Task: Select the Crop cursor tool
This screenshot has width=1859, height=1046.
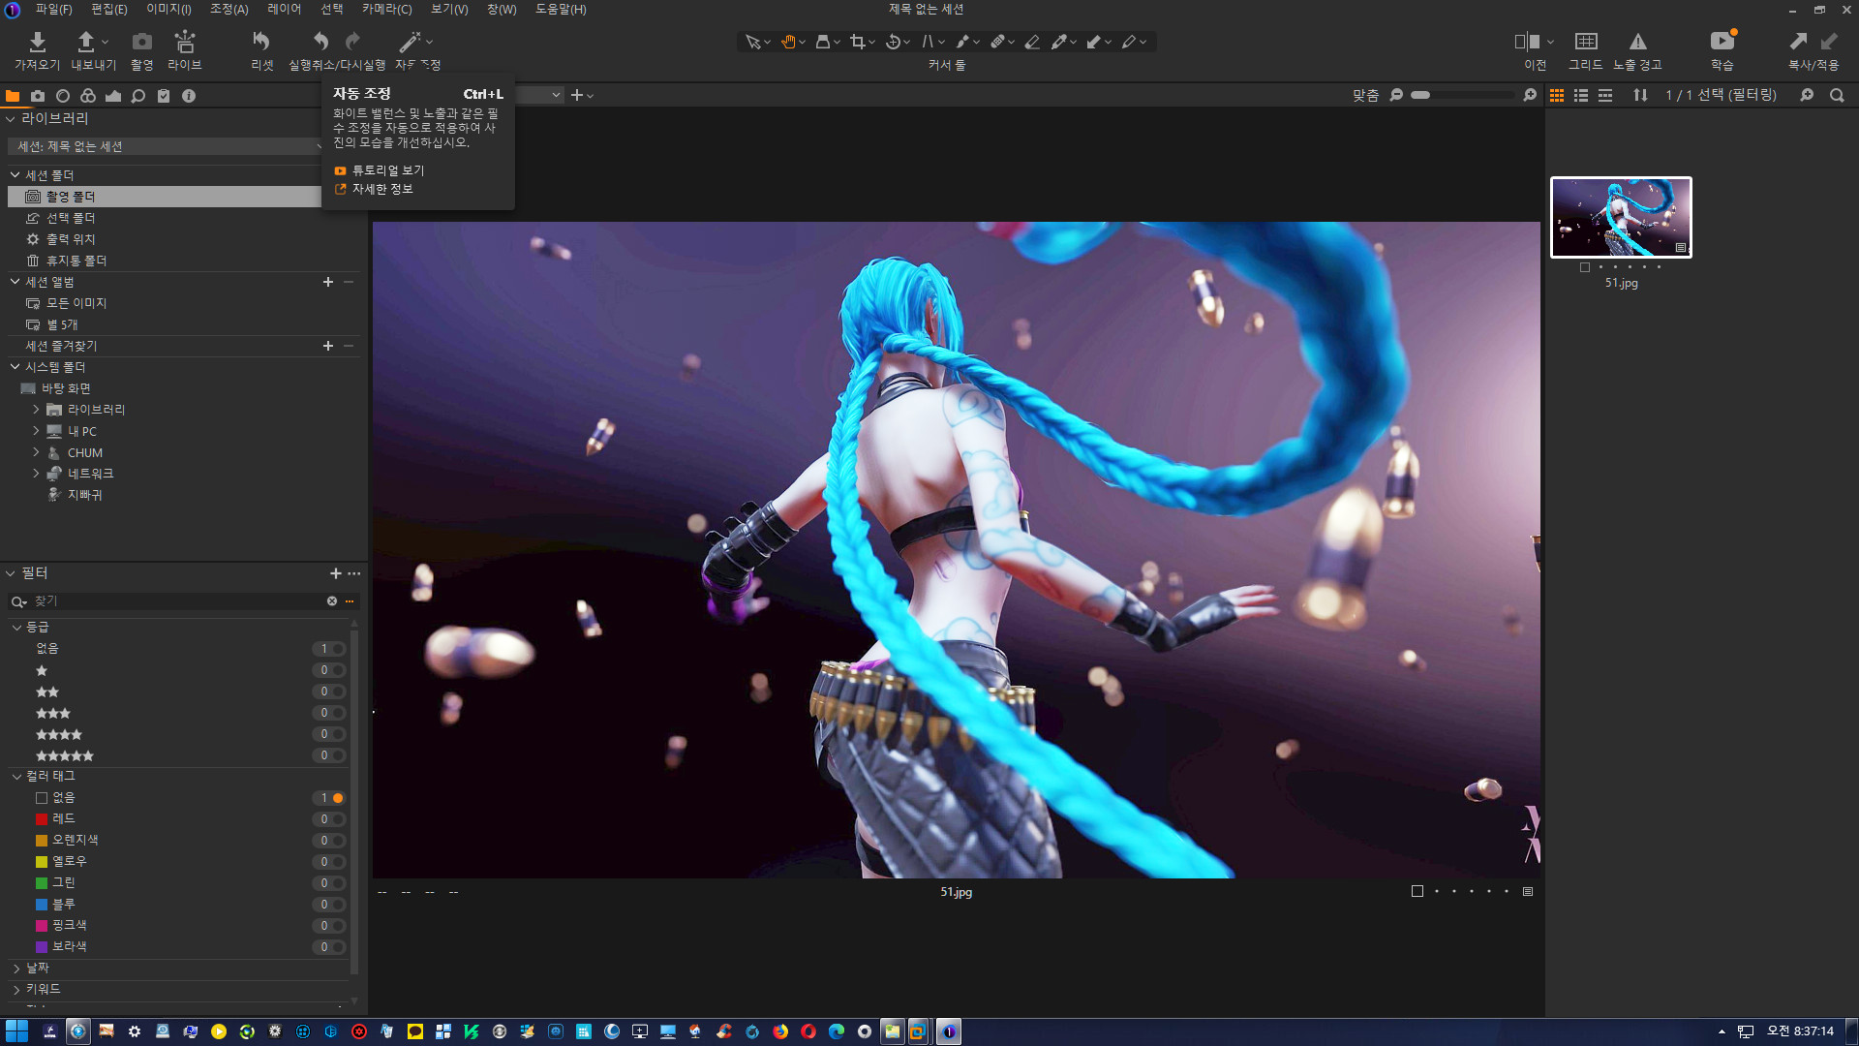Action: pos(857,42)
